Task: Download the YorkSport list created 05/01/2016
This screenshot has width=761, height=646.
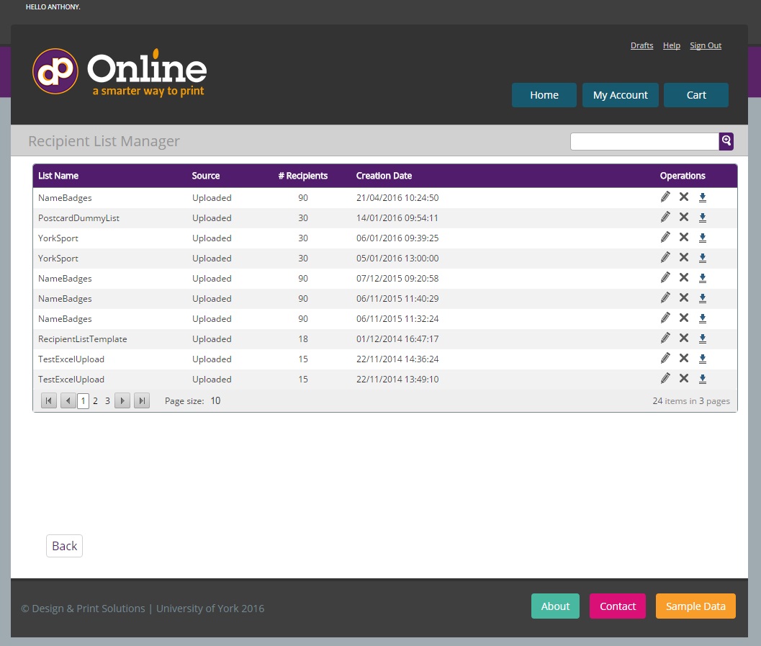Action: click(702, 259)
